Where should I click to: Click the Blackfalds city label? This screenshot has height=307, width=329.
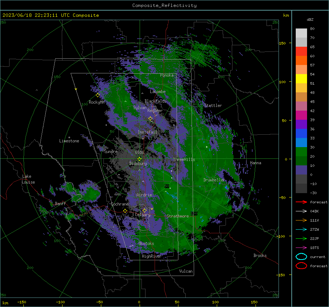click(x=155, y=101)
